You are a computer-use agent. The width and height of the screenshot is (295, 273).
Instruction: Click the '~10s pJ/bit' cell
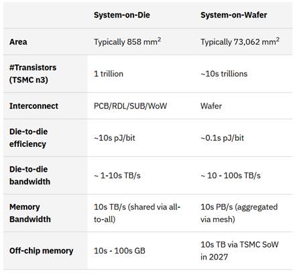115,138
